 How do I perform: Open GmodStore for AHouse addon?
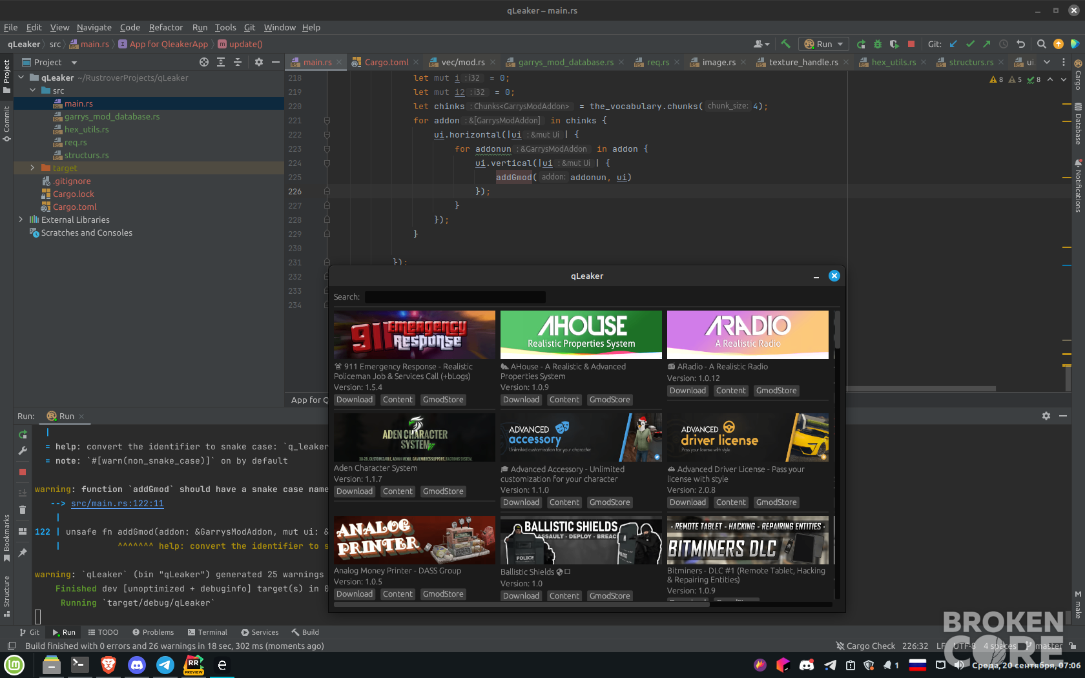(x=609, y=400)
